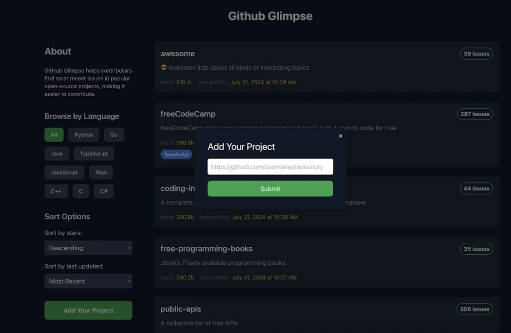Open the last updated sort dropdown
The height and width of the screenshot is (333, 511).
pyautogui.click(x=88, y=281)
